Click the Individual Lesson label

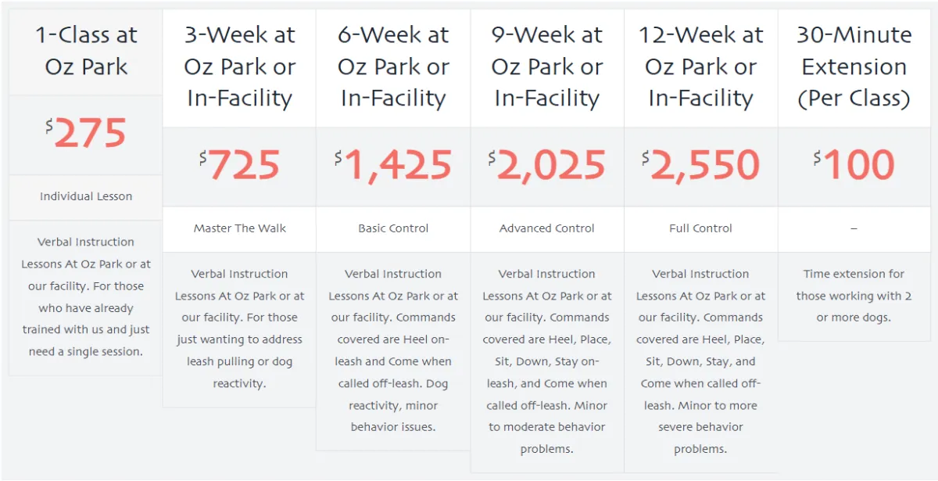click(x=86, y=196)
